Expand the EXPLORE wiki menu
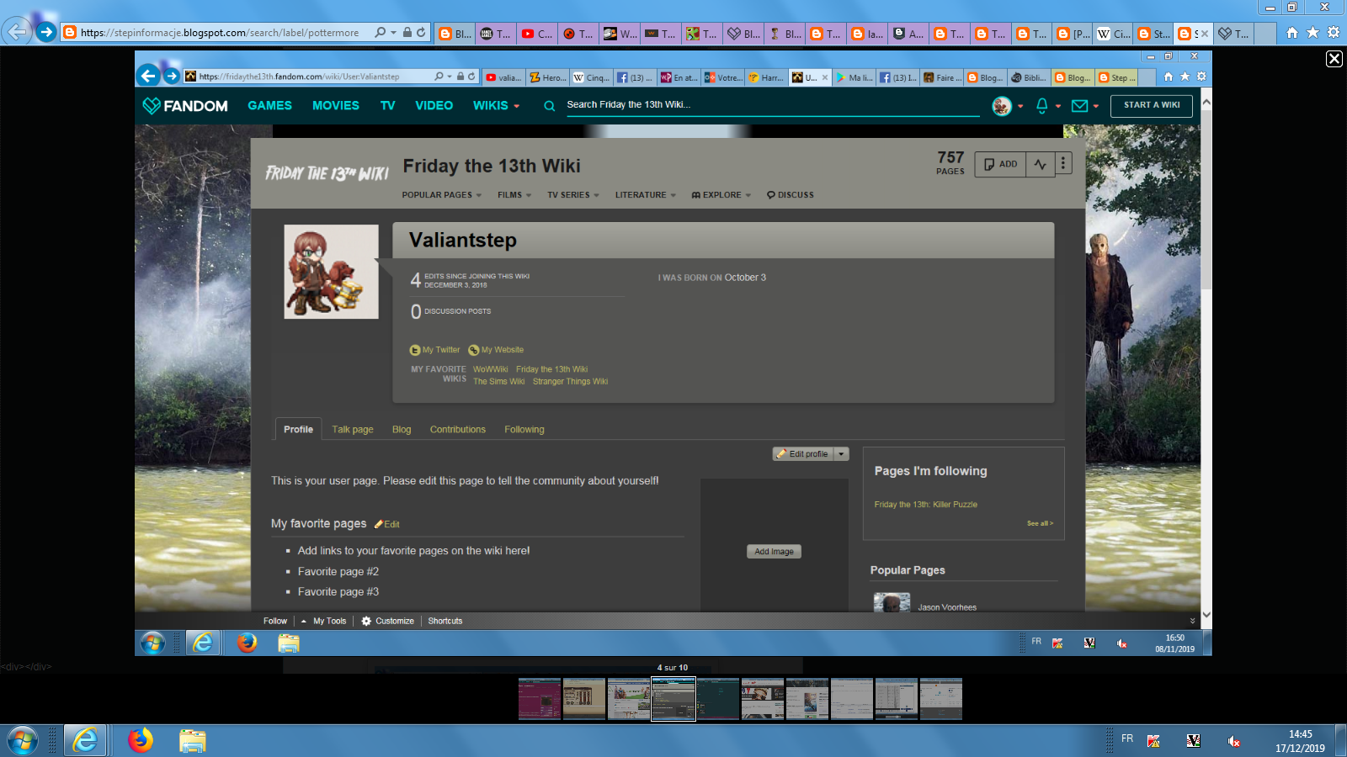Viewport: 1347px width, 757px height. tap(721, 195)
